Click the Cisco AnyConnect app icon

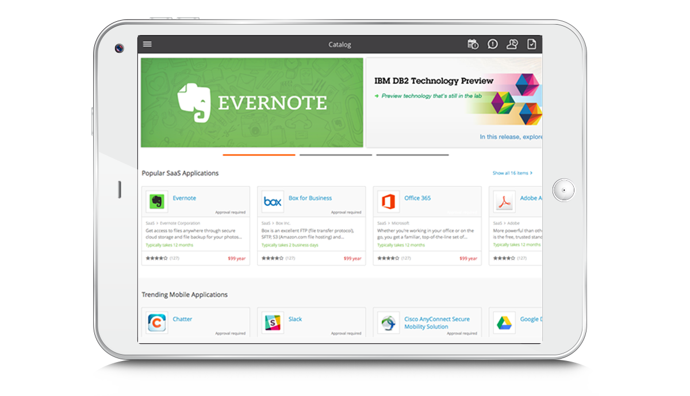[x=389, y=323]
